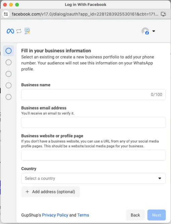Click the sync arrows icon beside Meta logo
The height and width of the screenshot is (224, 171).
coord(19,31)
